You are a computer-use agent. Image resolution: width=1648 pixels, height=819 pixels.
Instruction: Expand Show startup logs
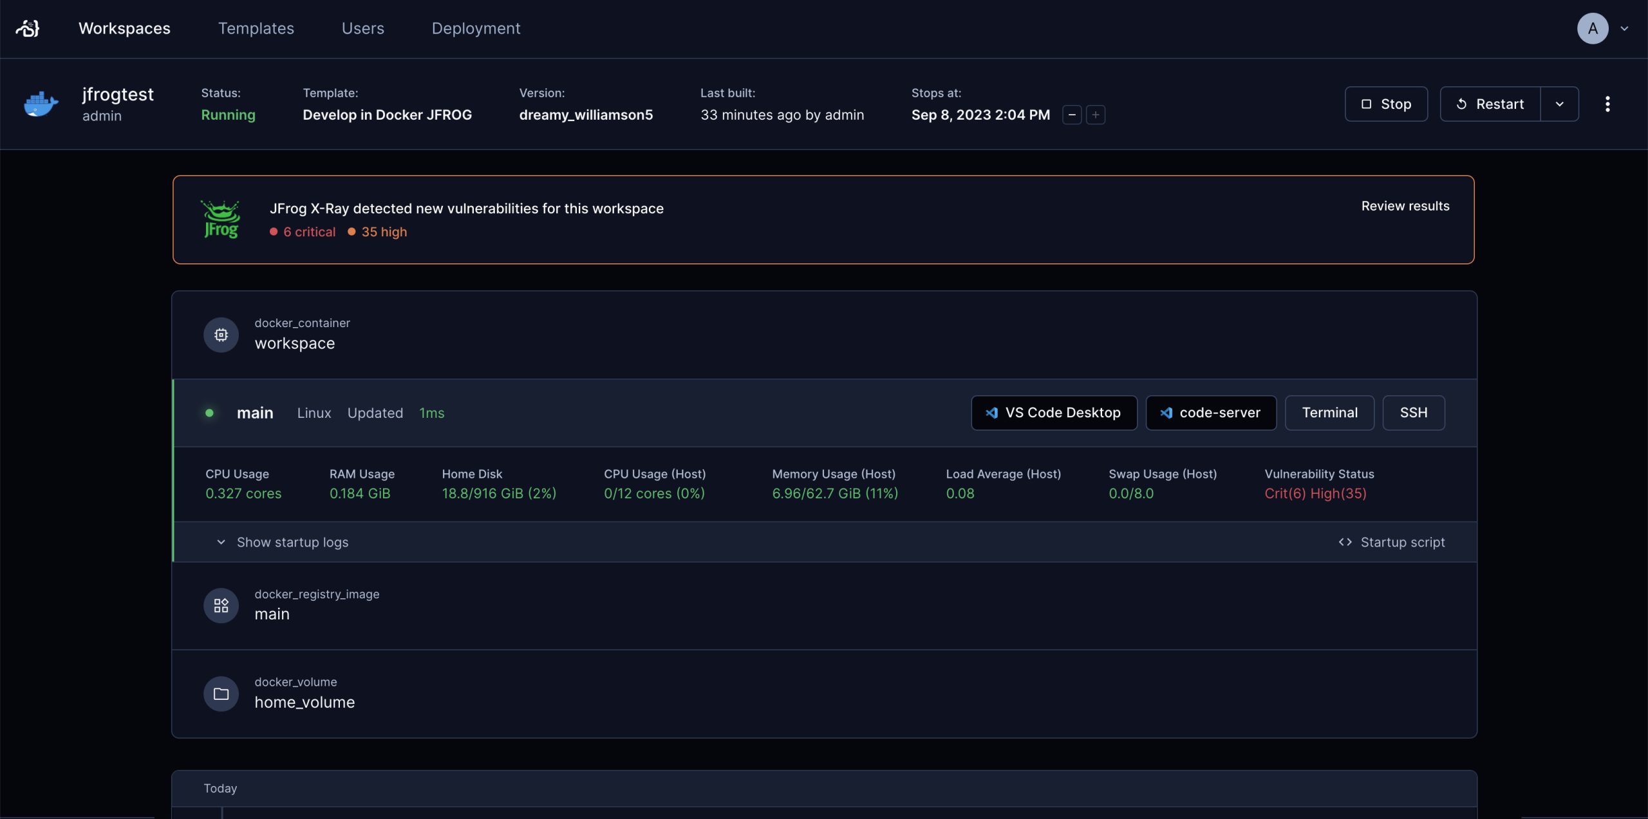[x=283, y=542]
